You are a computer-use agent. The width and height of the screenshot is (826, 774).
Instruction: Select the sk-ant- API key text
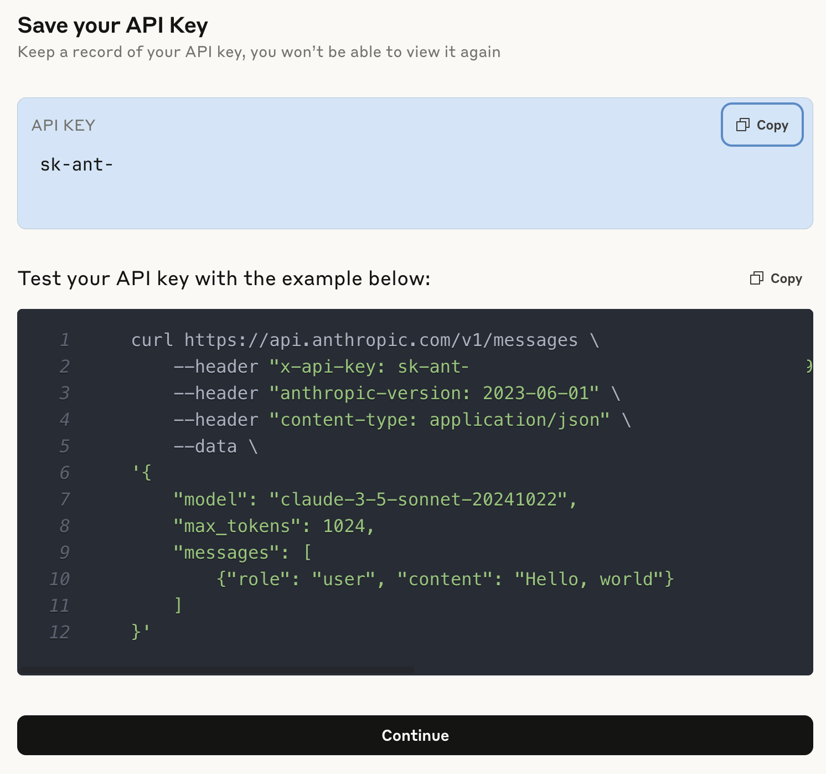(76, 164)
